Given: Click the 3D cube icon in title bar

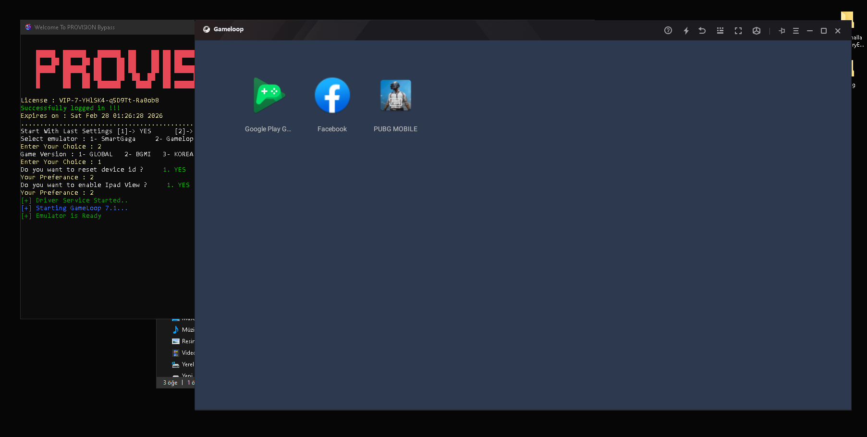Looking at the screenshot, I should 757,30.
